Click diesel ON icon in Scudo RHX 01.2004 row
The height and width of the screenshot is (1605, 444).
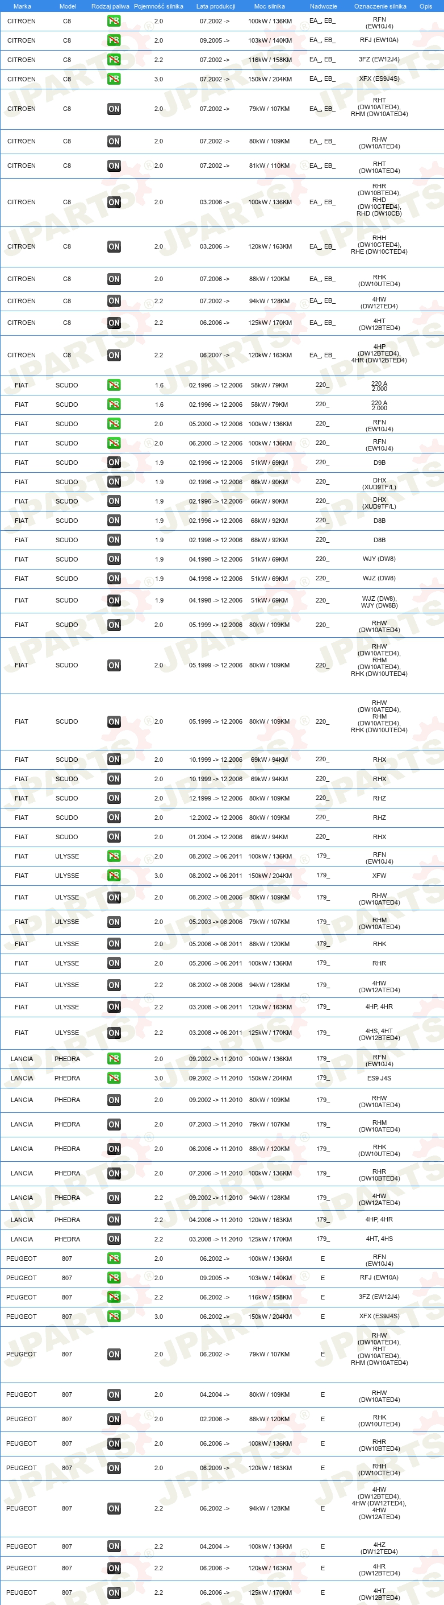tap(114, 837)
